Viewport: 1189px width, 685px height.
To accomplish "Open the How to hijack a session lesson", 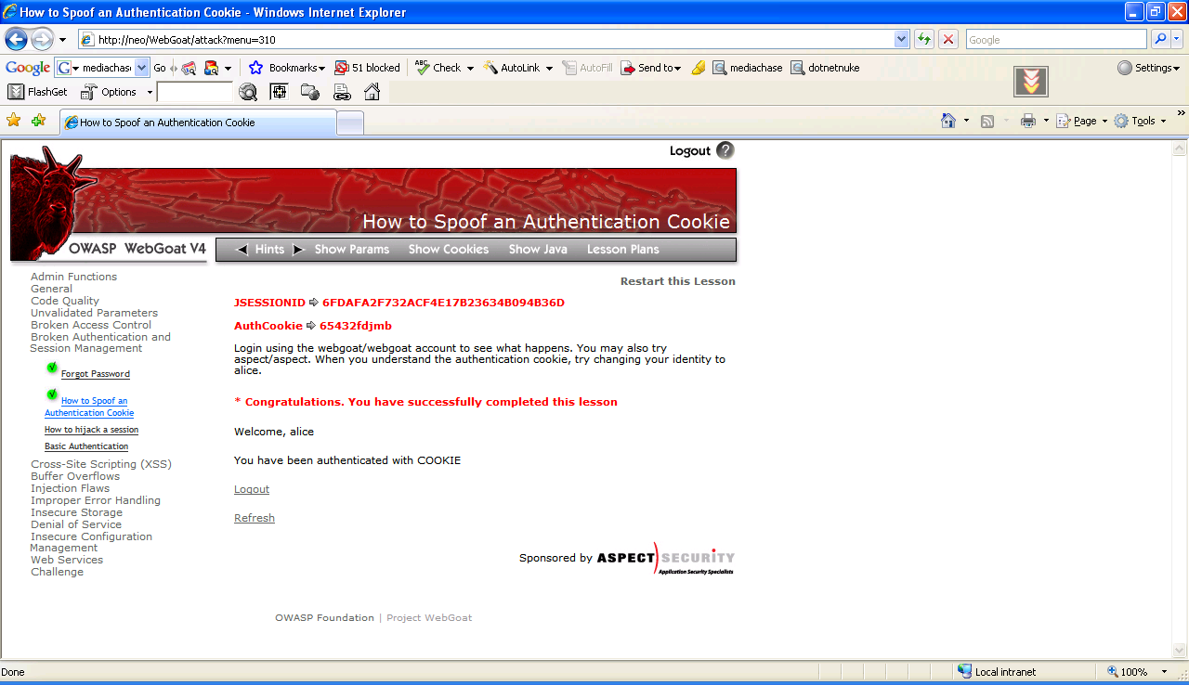I will coord(91,430).
